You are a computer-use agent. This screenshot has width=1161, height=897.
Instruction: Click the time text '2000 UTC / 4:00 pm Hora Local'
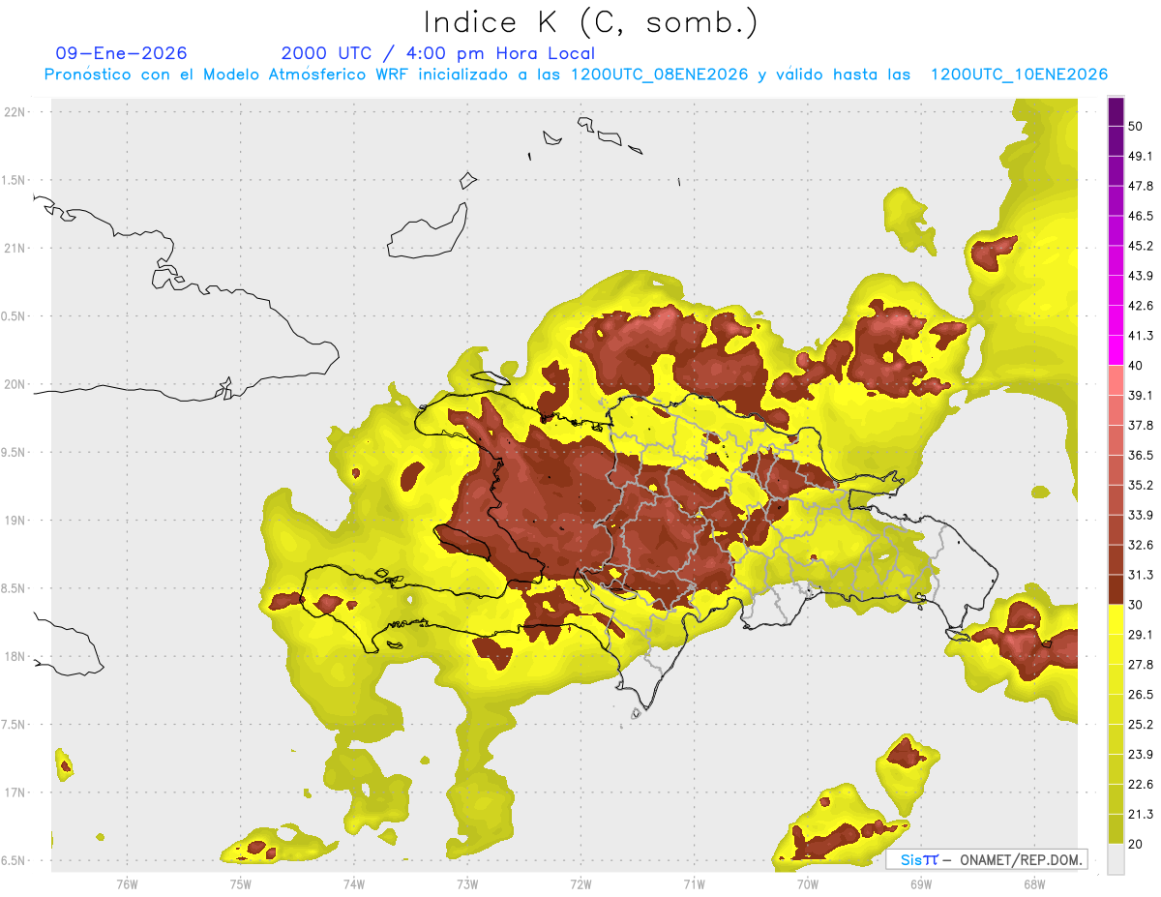(x=437, y=53)
